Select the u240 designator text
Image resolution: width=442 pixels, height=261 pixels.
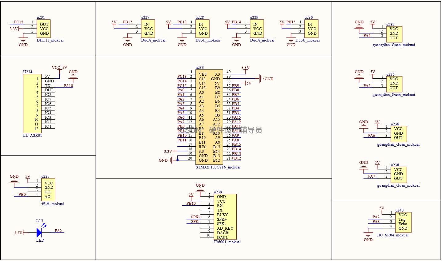click(x=400, y=211)
